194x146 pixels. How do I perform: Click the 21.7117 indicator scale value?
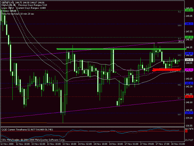pyautogui.click(x=189, y=140)
